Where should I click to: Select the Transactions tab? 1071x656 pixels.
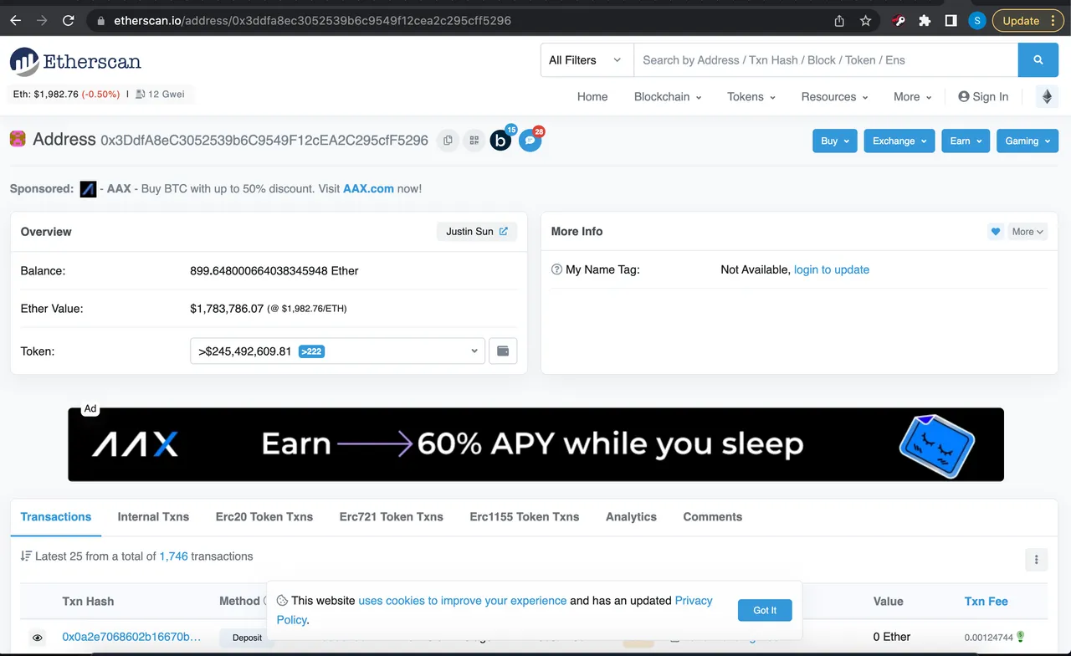[56, 517]
